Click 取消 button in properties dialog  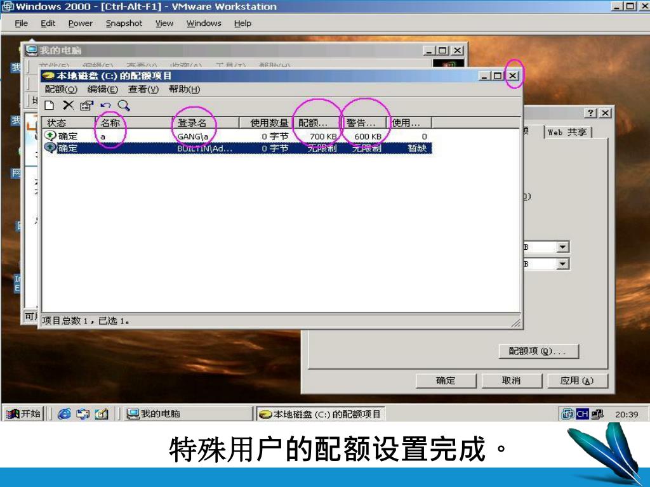tap(511, 380)
